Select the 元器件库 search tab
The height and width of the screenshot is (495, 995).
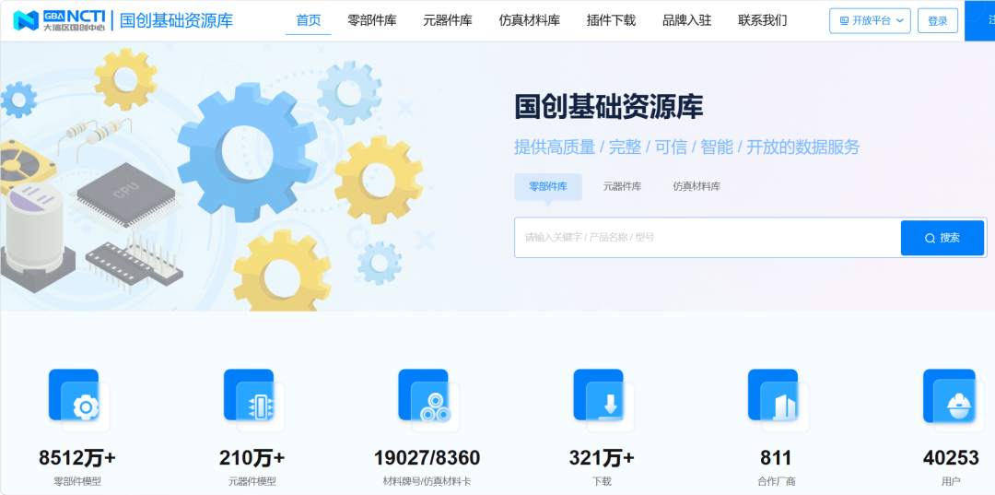[622, 186]
